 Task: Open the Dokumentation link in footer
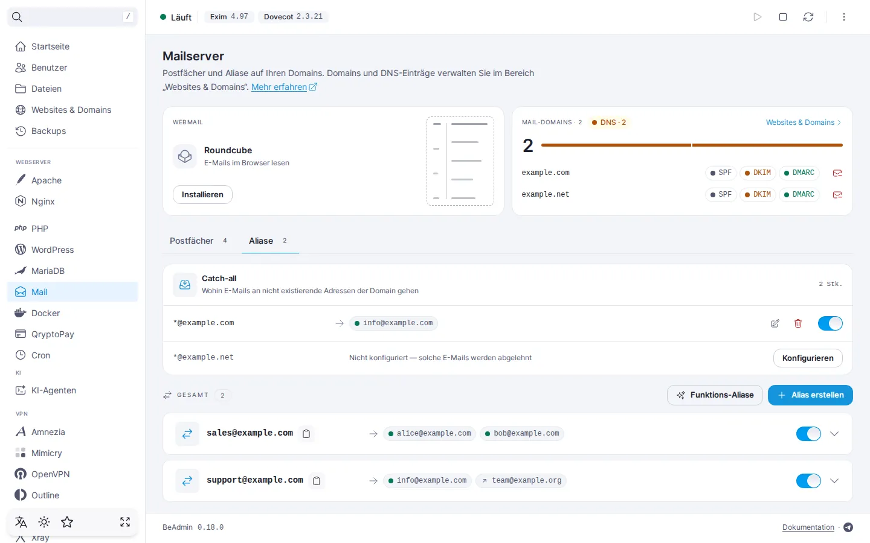[808, 527]
